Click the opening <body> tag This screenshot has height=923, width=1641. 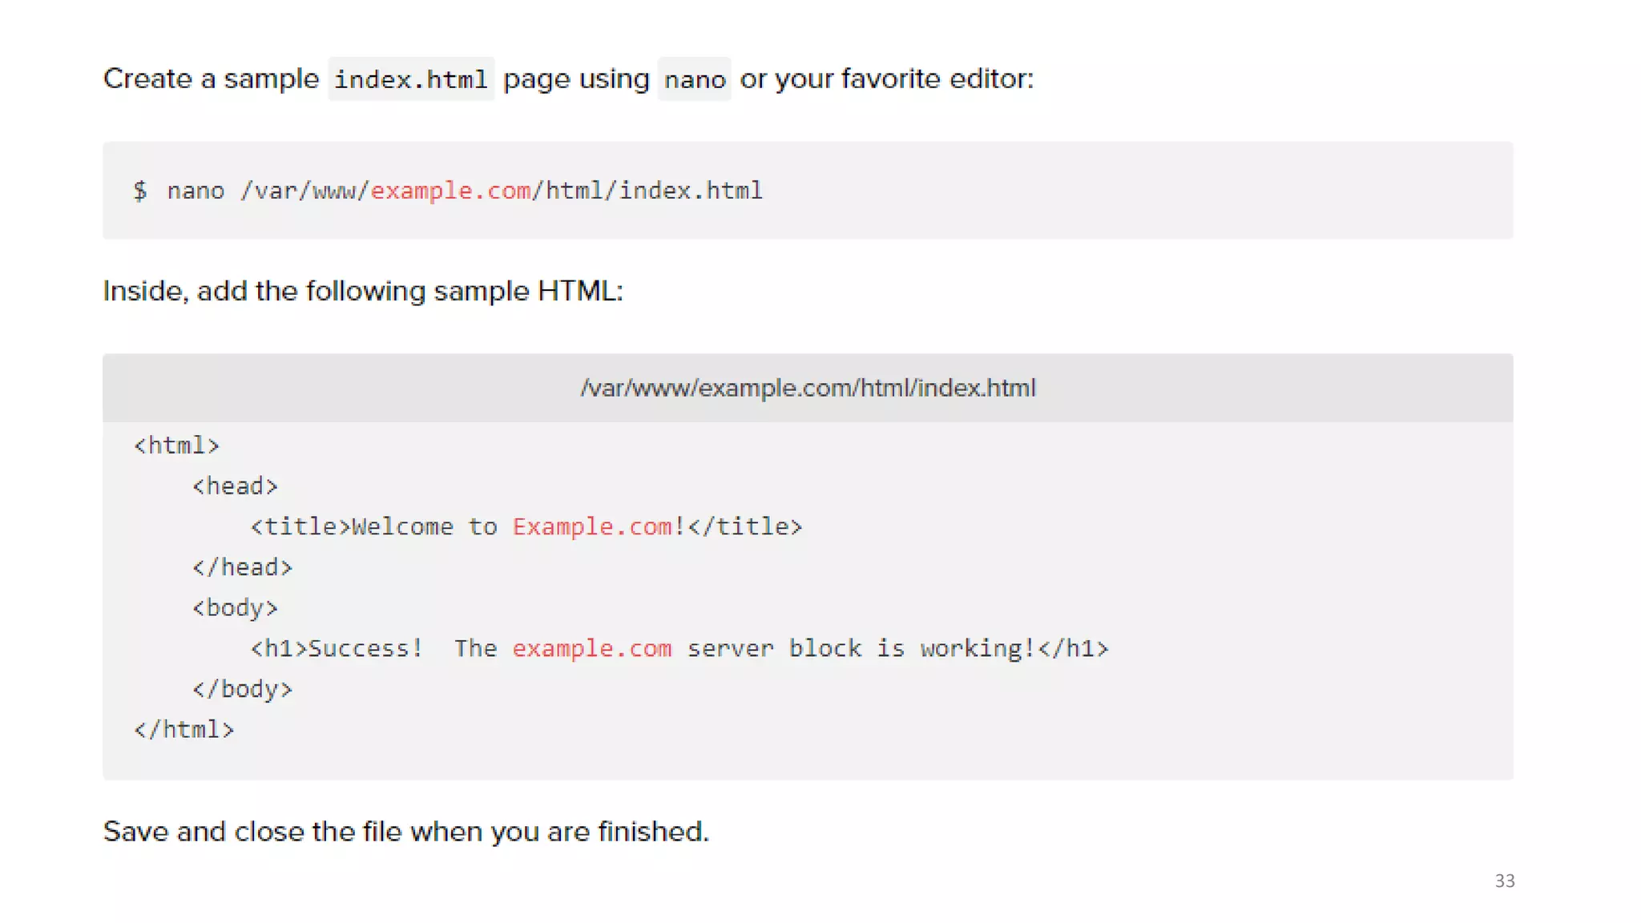tap(235, 608)
